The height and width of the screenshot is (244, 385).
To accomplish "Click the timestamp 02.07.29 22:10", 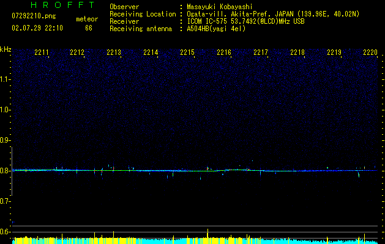I will point(37,28).
